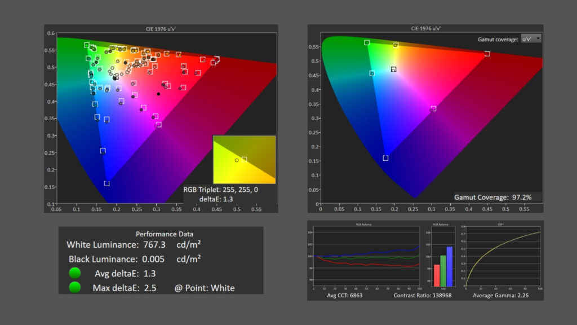Viewport: 577px width, 325px height.
Task: Click the blue bar in RGB Balance bar chart
Action: [x=450, y=266]
